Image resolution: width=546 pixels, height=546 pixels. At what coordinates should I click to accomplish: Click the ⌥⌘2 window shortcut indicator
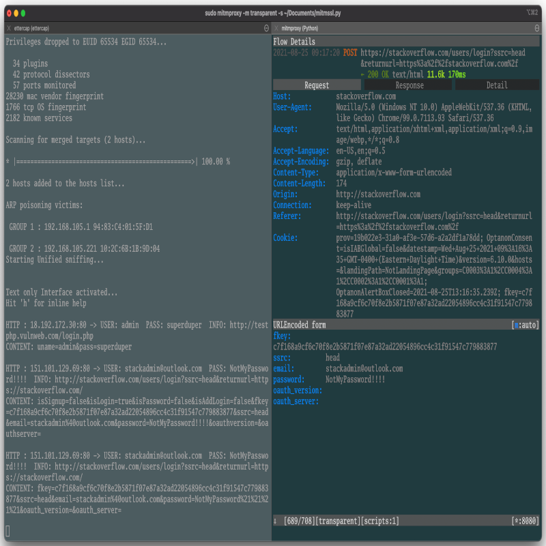532,13
